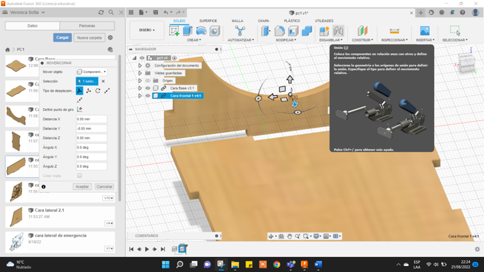Switch to the SUPERFICIE tab

(208, 21)
